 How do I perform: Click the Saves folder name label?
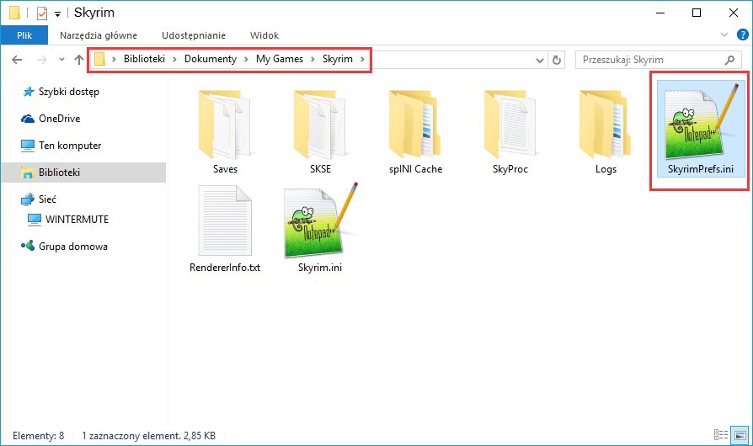[225, 169]
